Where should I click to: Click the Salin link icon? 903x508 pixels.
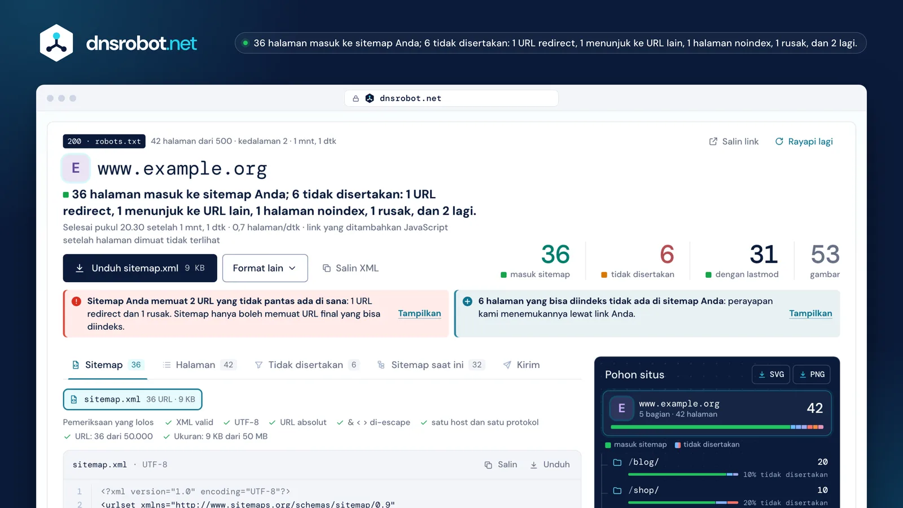(x=713, y=142)
